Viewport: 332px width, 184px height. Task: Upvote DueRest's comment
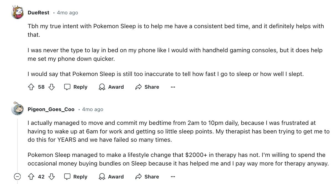[31, 87]
